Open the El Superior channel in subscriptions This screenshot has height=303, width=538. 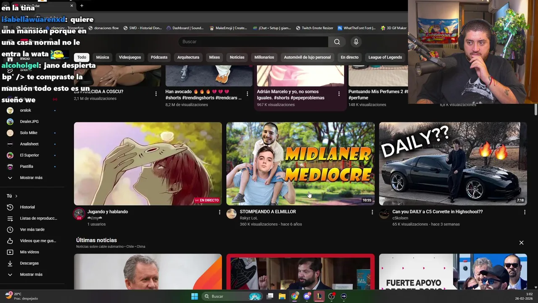29,155
